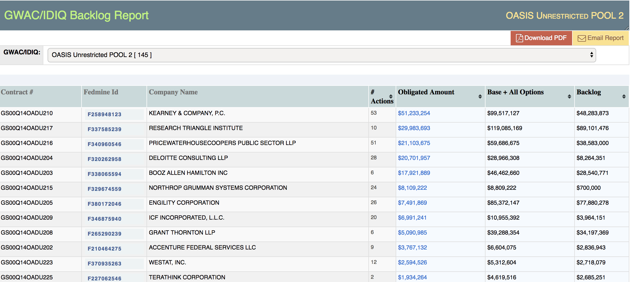Click ENGILITY CORPORATION name
The height and width of the screenshot is (282, 632).
pyautogui.click(x=184, y=203)
